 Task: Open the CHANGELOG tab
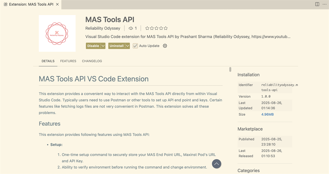tap(92, 61)
